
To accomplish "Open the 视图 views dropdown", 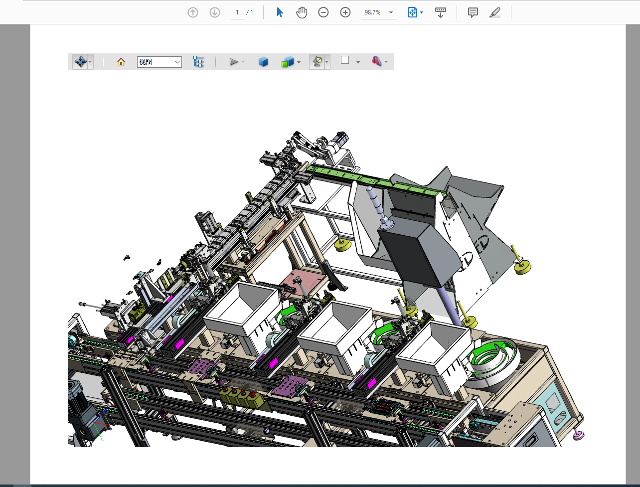I will click(159, 62).
